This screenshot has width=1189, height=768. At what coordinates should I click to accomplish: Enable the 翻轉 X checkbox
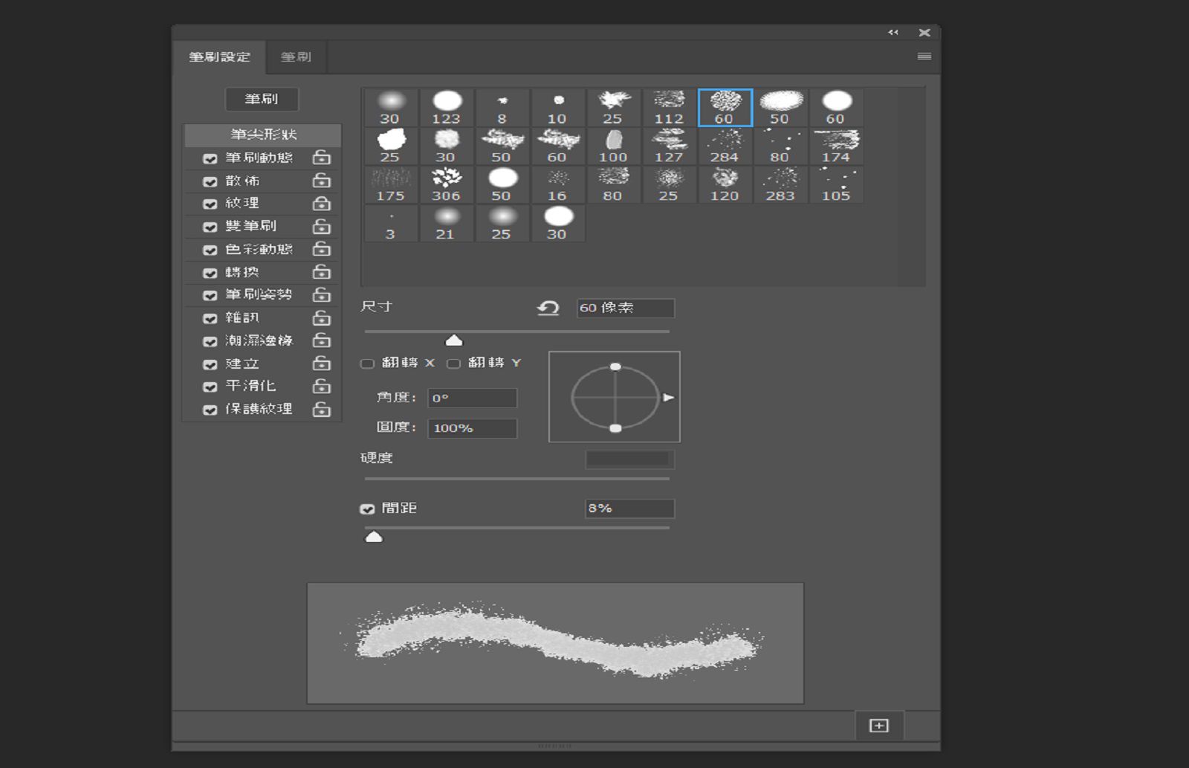tap(367, 364)
